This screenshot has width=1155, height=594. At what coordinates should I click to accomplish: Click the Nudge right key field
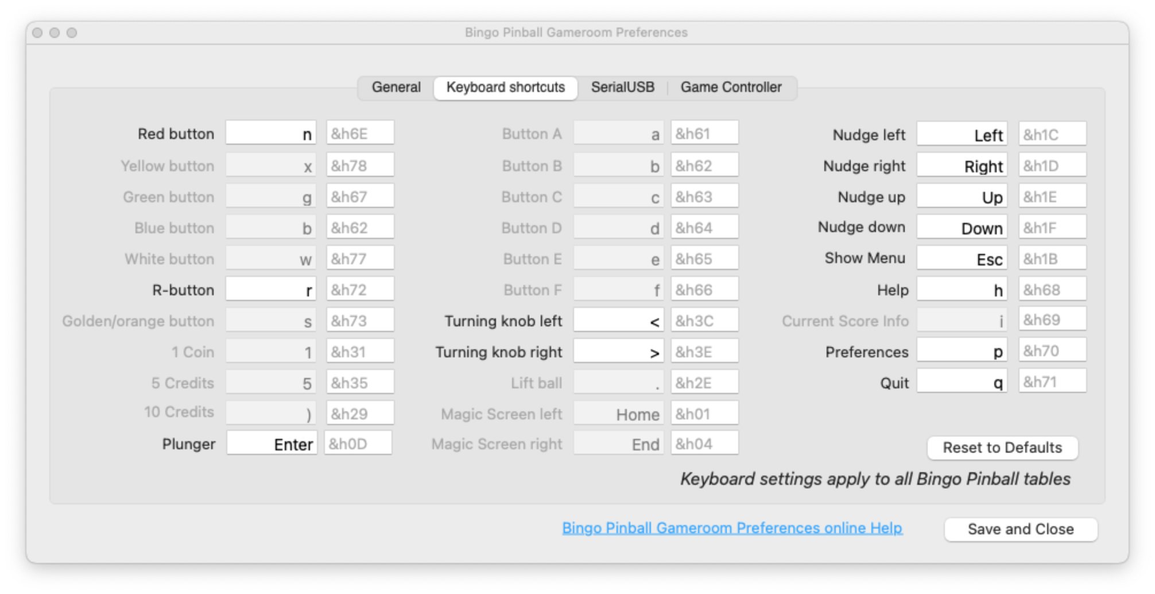click(x=962, y=165)
